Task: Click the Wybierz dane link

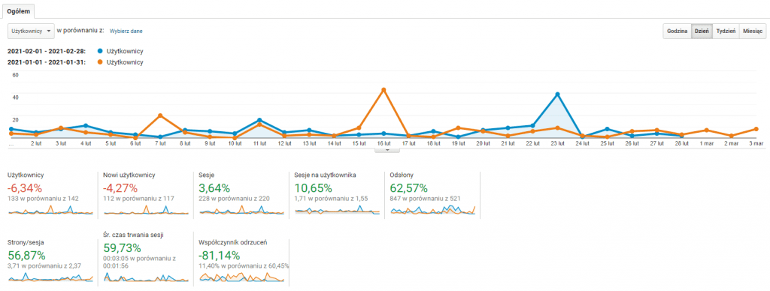Action: point(126,31)
